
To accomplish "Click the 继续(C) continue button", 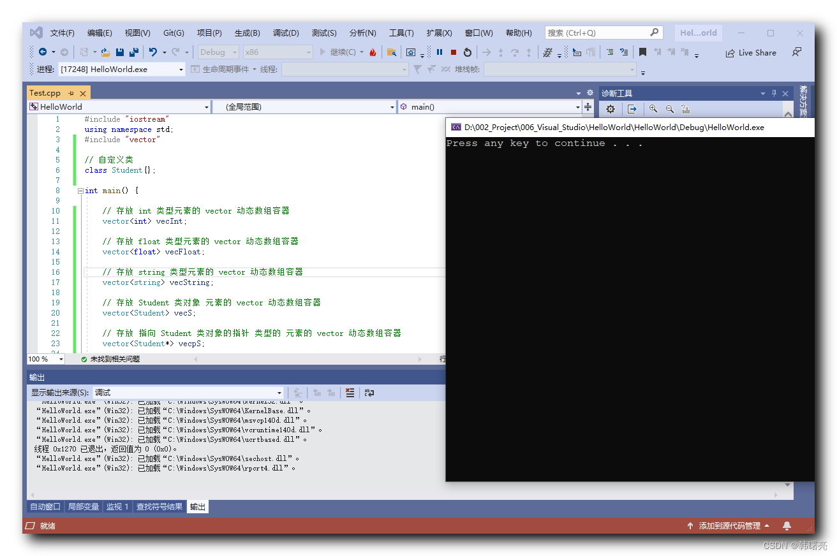I will tap(338, 52).
